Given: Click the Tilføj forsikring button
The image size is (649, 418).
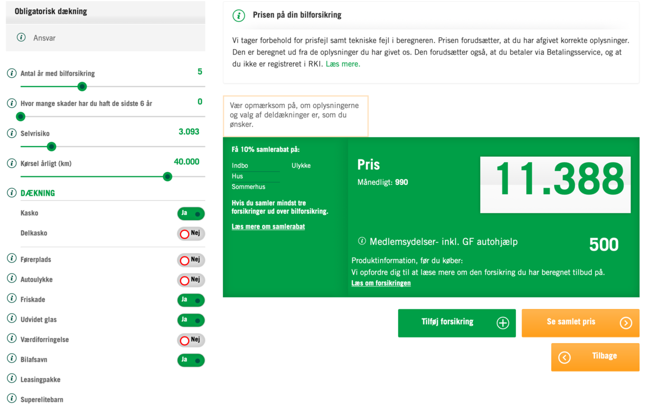Looking at the screenshot, I should tap(456, 323).
